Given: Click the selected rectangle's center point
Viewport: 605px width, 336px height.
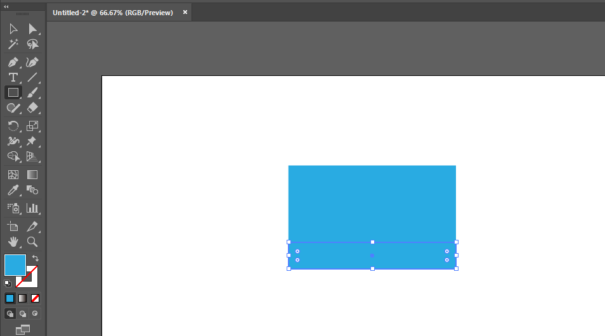Looking at the screenshot, I should 372,256.
